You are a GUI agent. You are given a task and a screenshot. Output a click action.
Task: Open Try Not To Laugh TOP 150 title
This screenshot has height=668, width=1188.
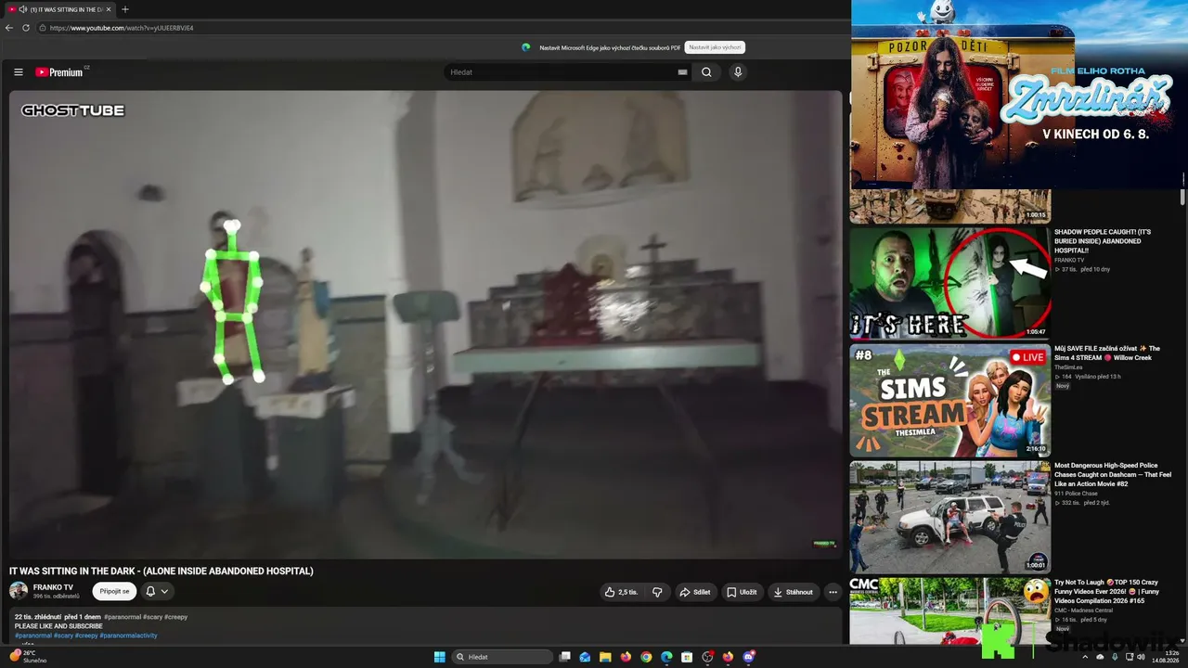pos(1106,591)
